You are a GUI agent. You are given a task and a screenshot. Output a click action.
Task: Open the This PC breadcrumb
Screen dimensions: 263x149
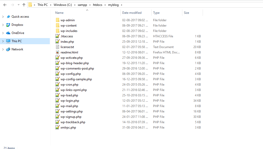43,5
